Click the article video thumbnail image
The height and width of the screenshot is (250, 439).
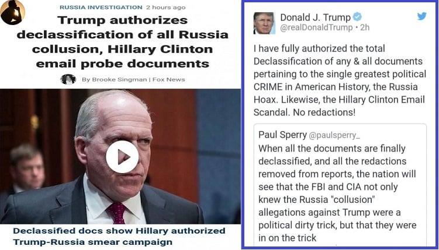pos(120,156)
